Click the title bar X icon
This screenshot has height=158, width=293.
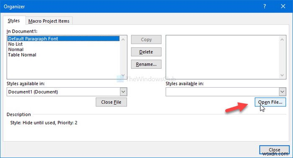[x=283, y=6]
